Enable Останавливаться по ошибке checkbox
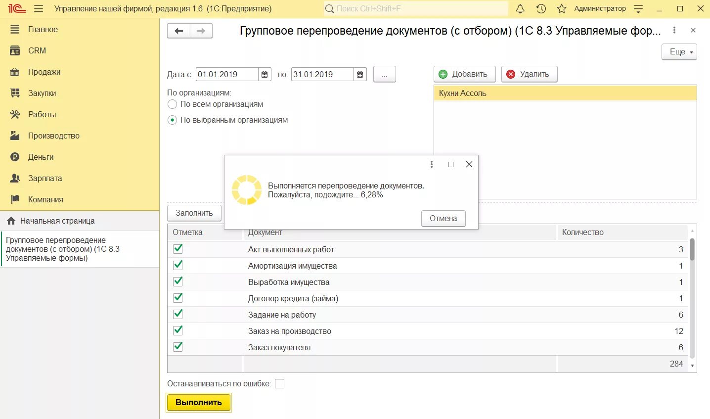 [279, 384]
